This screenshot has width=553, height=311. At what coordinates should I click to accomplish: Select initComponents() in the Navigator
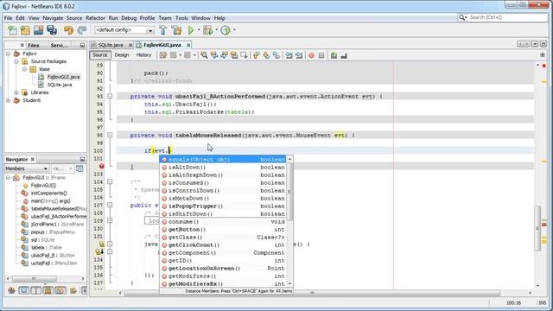click(x=48, y=194)
